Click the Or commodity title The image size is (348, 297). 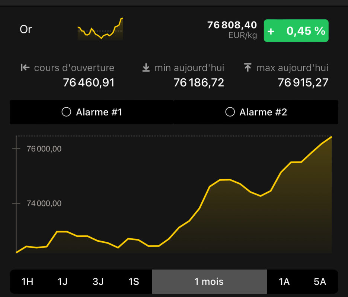(x=26, y=29)
